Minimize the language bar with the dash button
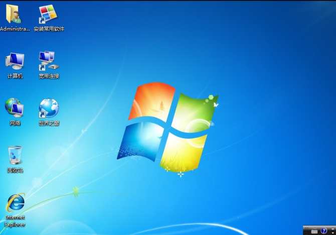 tap(333, 229)
